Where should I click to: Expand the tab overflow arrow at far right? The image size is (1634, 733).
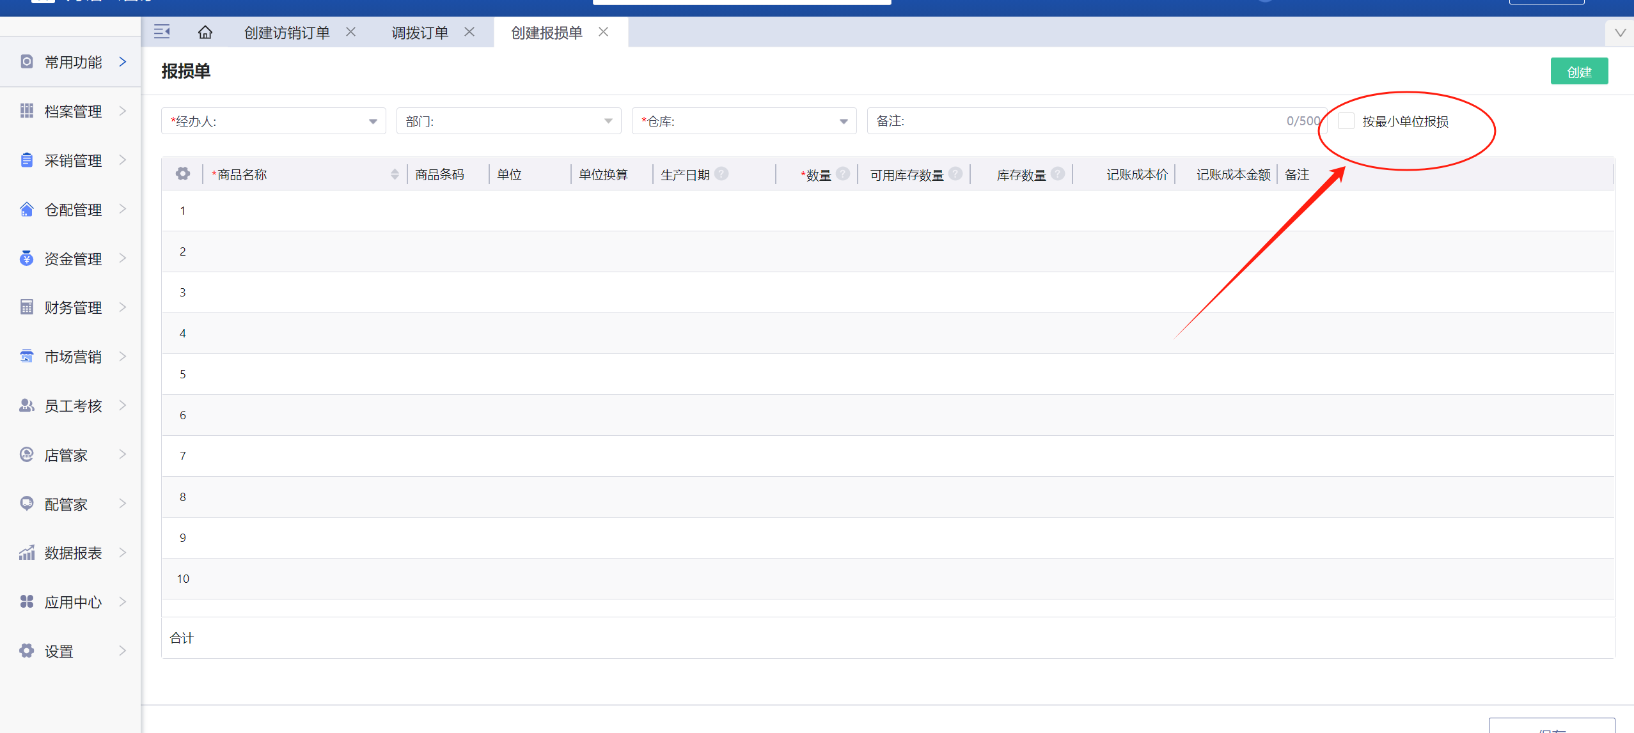pos(1620,33)
